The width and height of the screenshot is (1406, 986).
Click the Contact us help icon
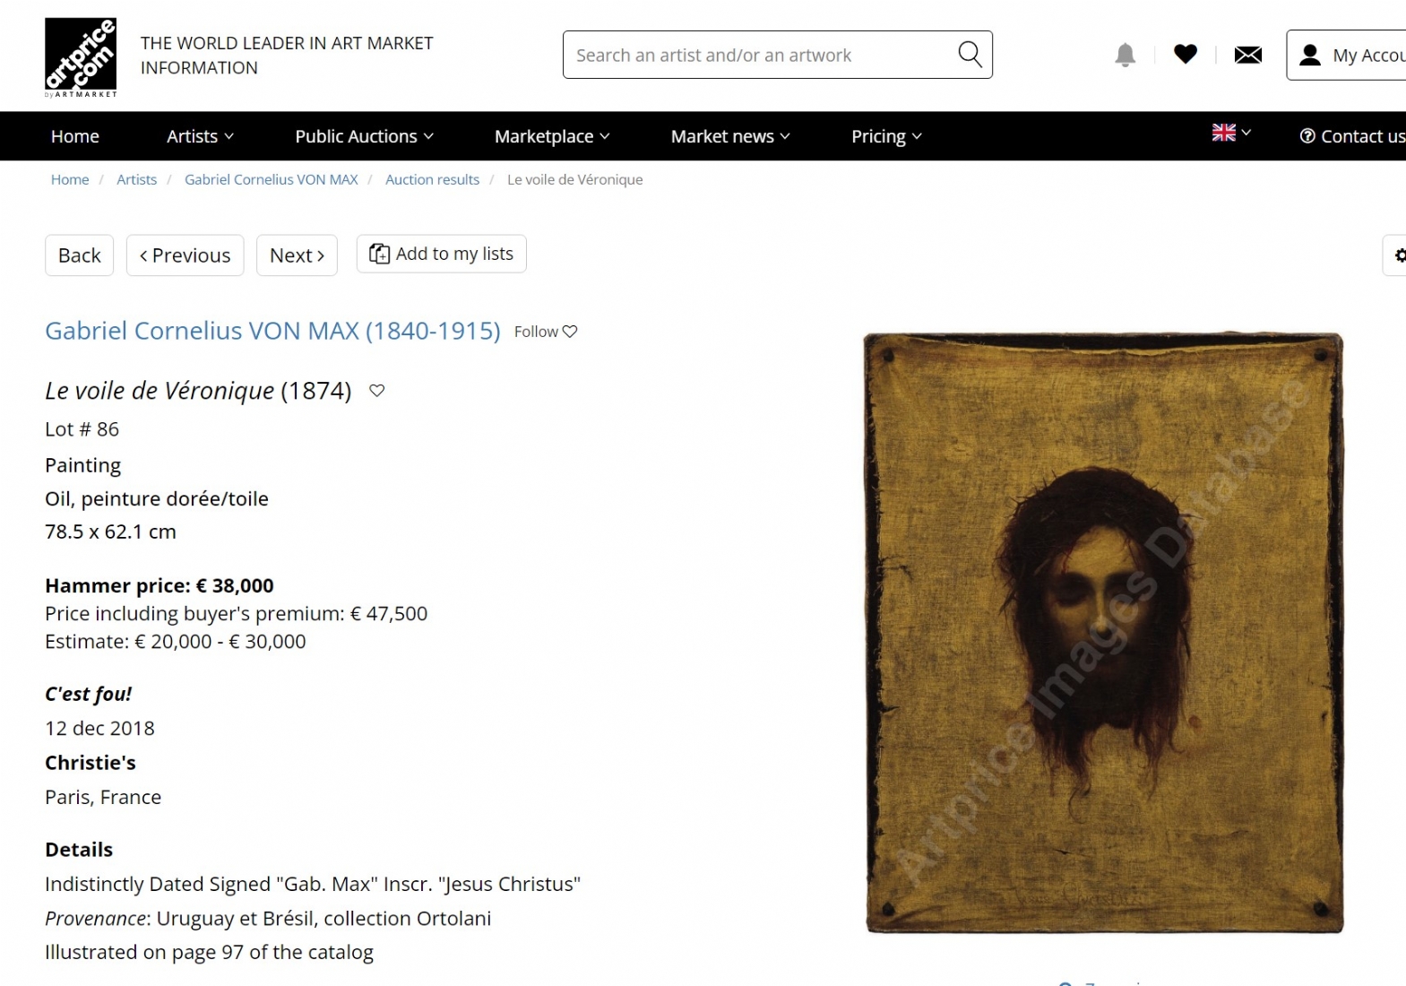tap(1307, 135)
